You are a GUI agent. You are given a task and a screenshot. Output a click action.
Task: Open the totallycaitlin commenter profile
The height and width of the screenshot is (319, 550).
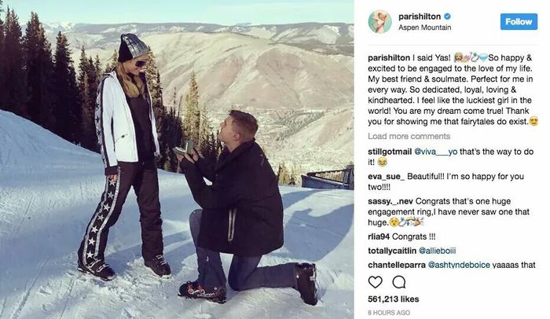tap(392, 251)
